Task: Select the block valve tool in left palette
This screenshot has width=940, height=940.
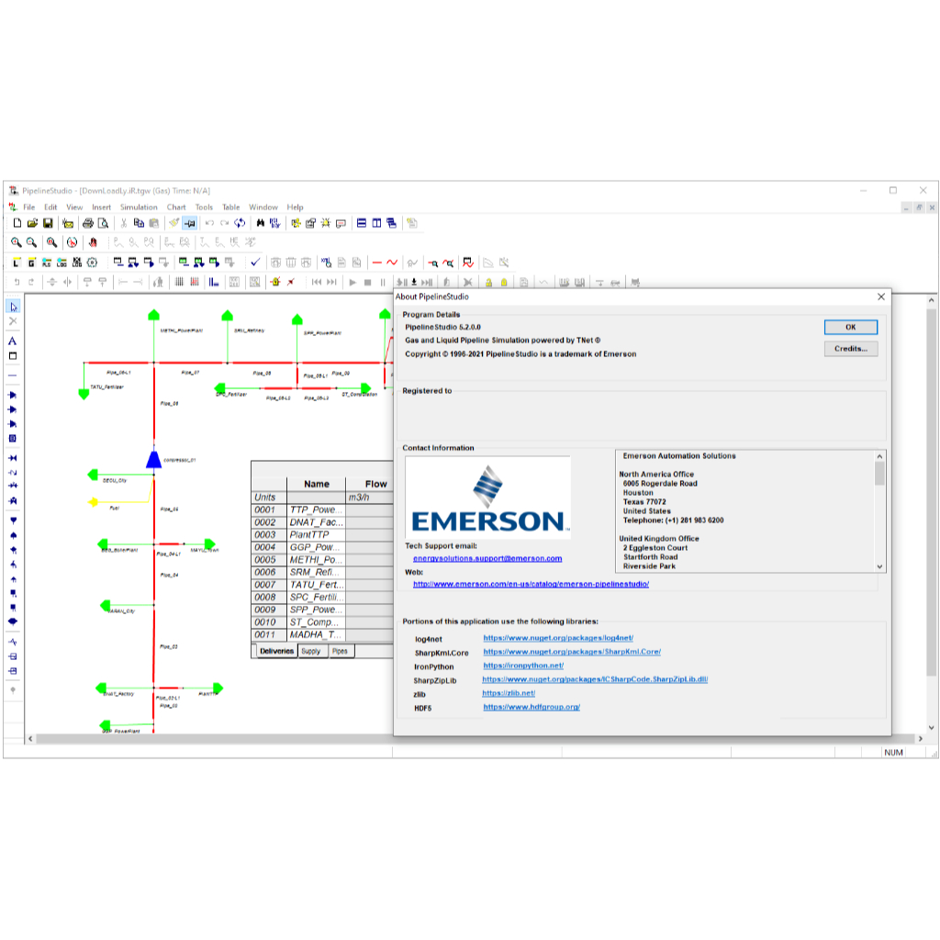Action: coord(13,458)
